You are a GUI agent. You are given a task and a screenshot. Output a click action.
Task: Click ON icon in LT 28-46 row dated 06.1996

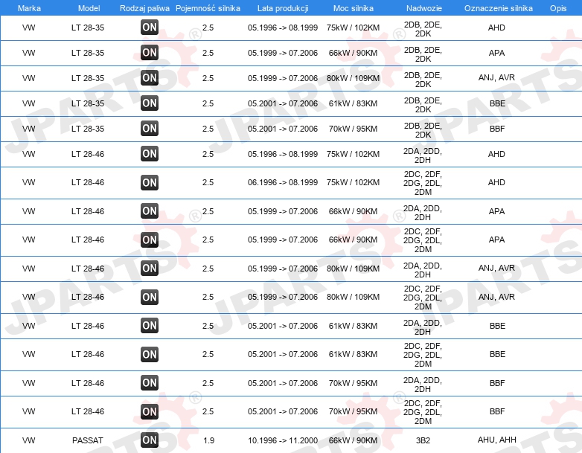(x=150, y=182)
